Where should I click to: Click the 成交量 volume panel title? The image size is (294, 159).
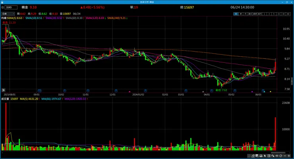coord(5,99)
